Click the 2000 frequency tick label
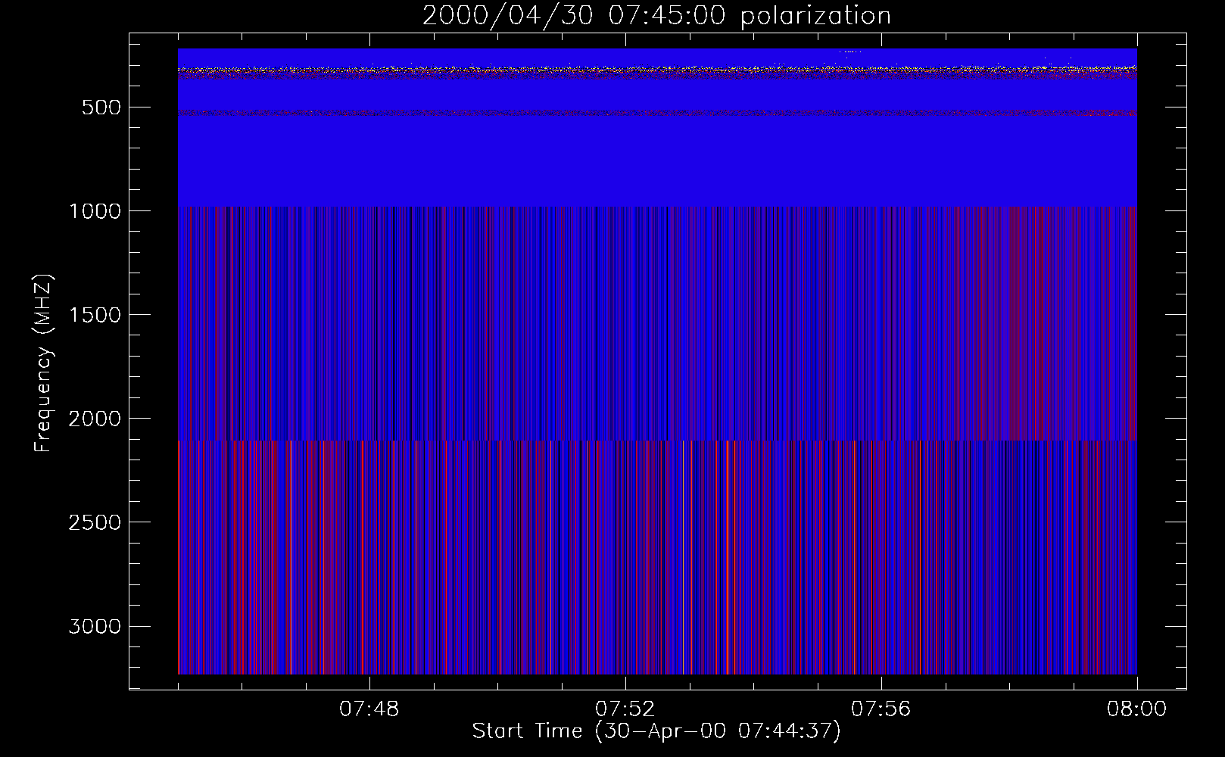The image size is (1225, 757). pos(95,419)
